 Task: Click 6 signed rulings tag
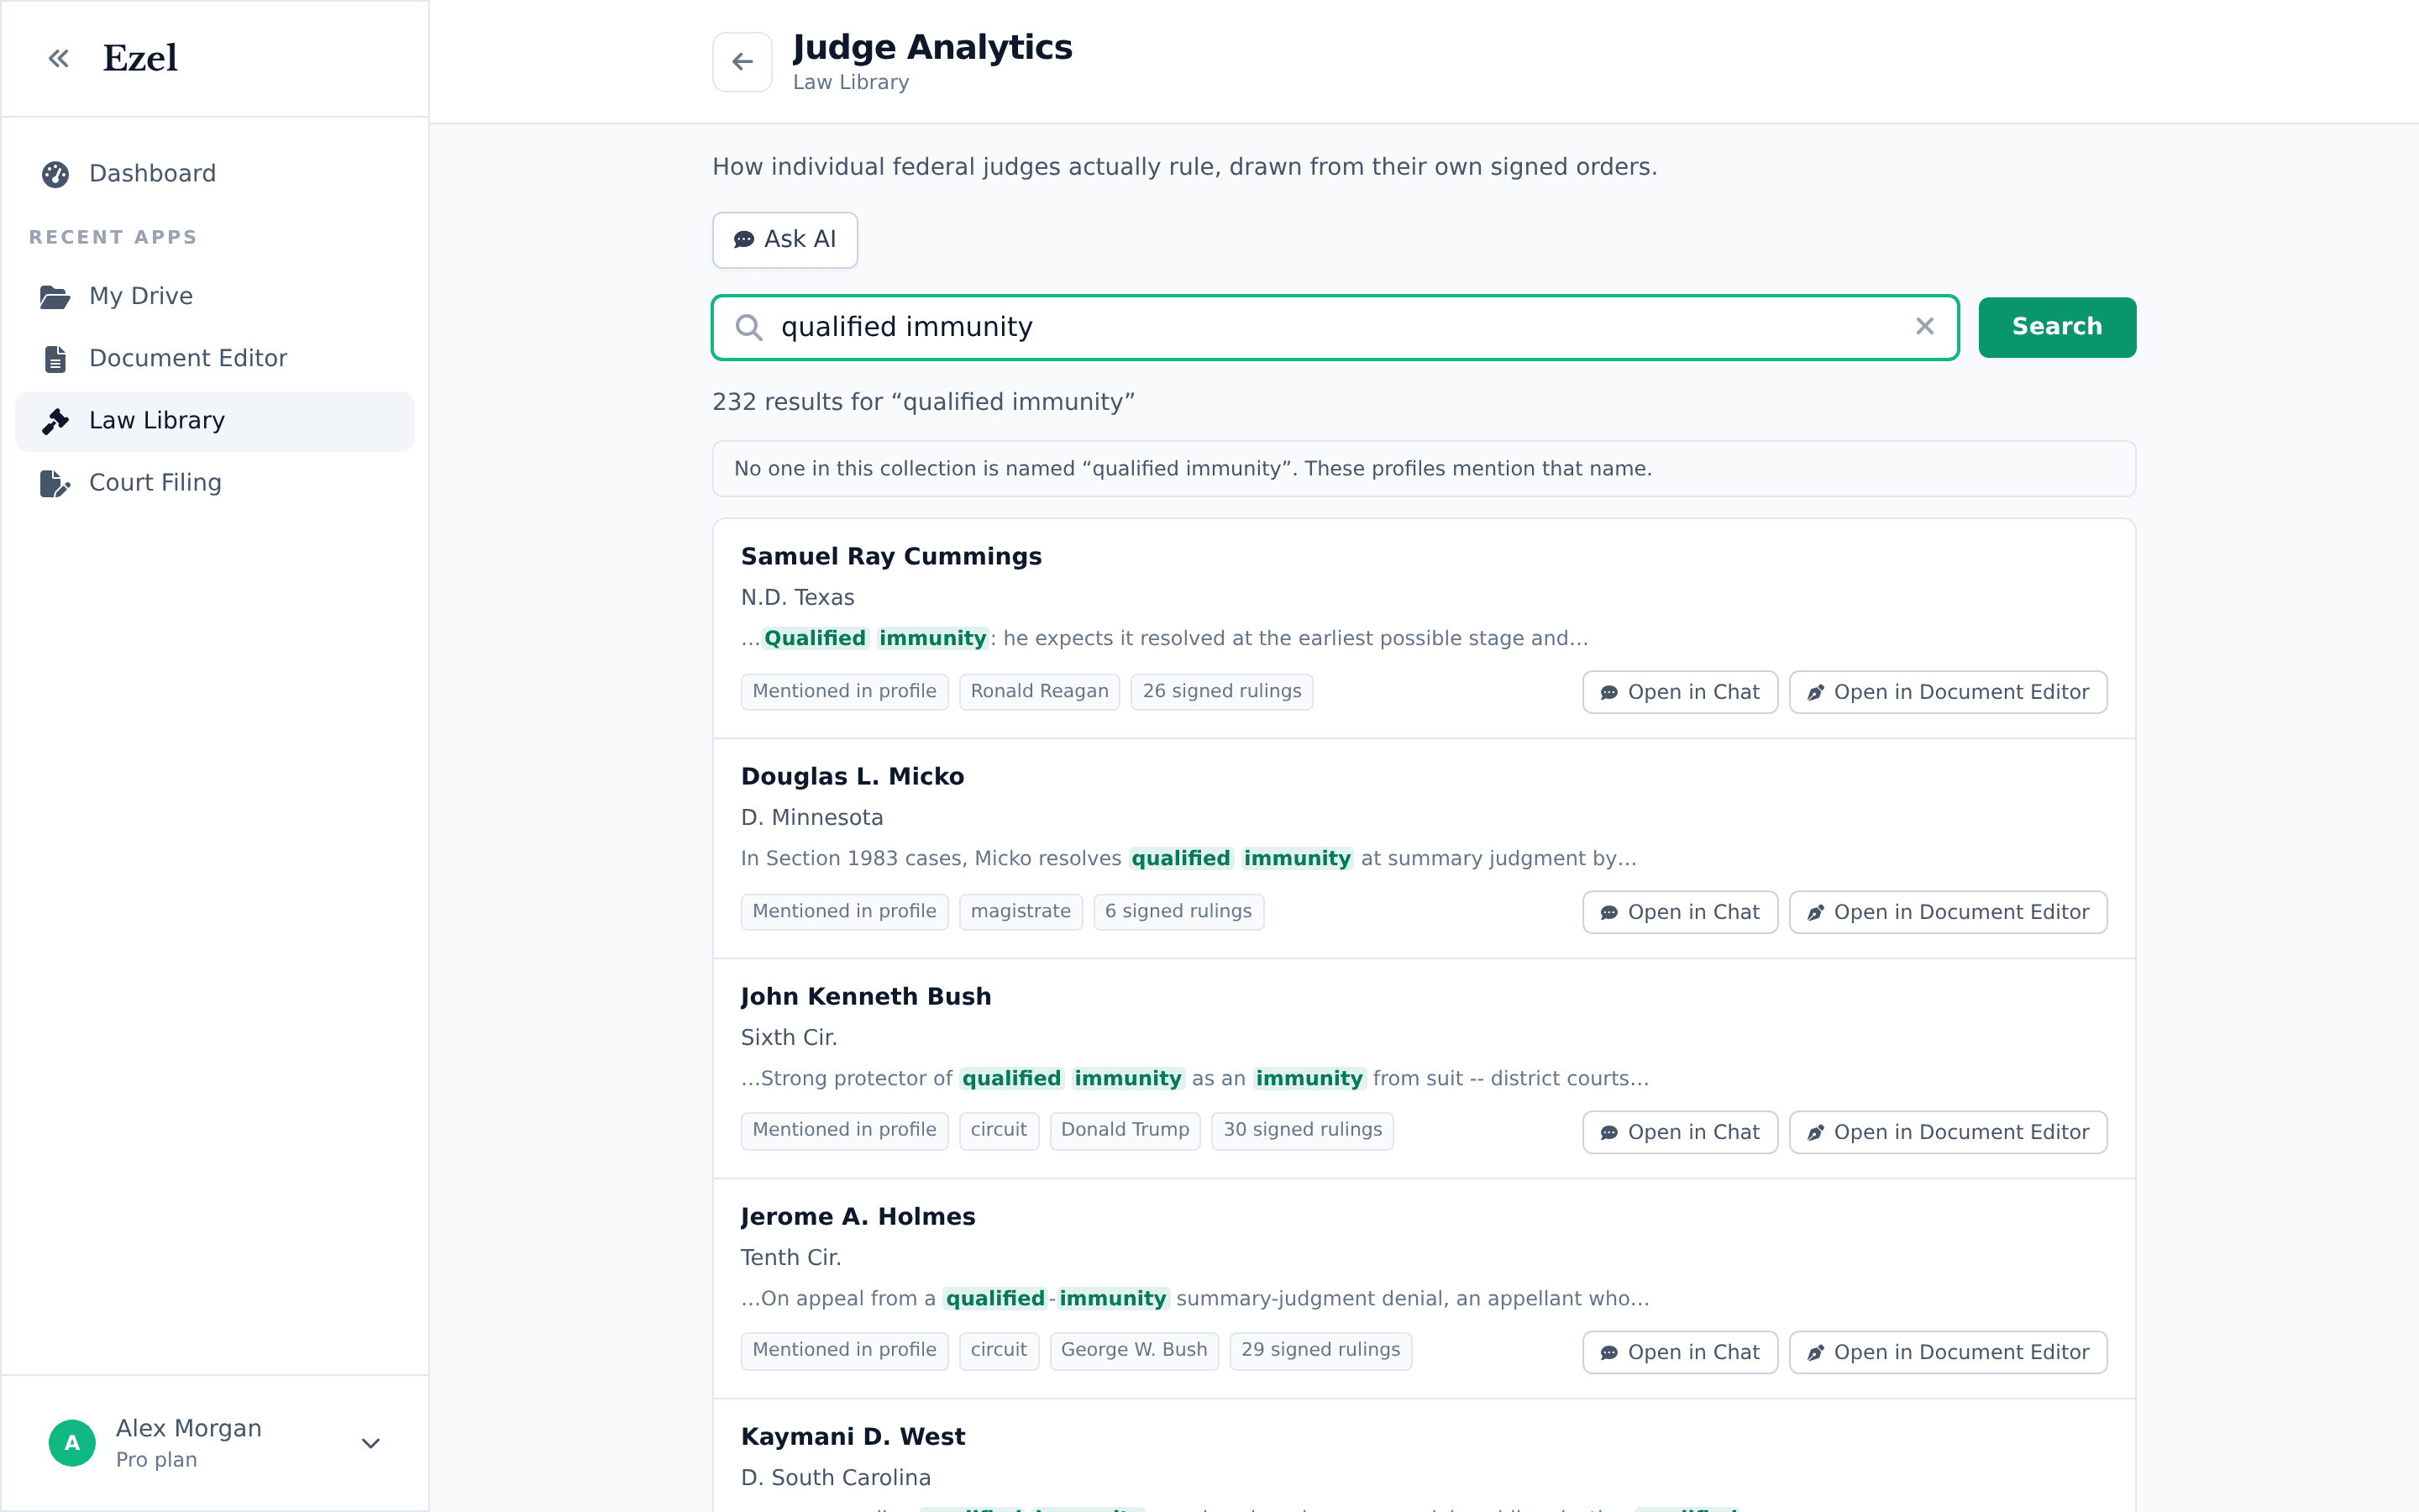pyautogui.click(x=1178, y=911)
